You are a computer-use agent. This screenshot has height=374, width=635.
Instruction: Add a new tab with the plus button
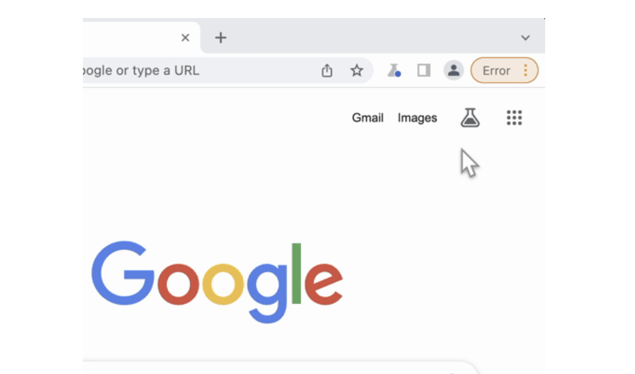(220, 38)
